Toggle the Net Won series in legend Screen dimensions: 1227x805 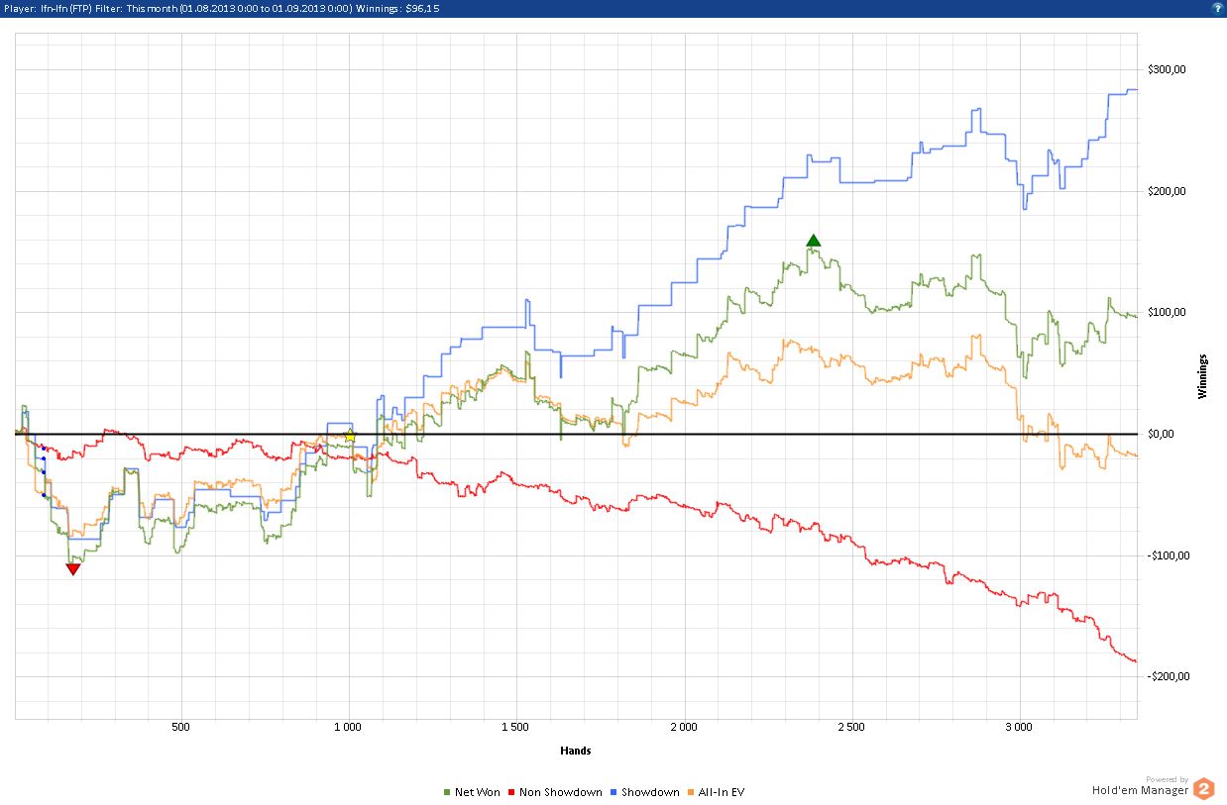pos(472,792)
